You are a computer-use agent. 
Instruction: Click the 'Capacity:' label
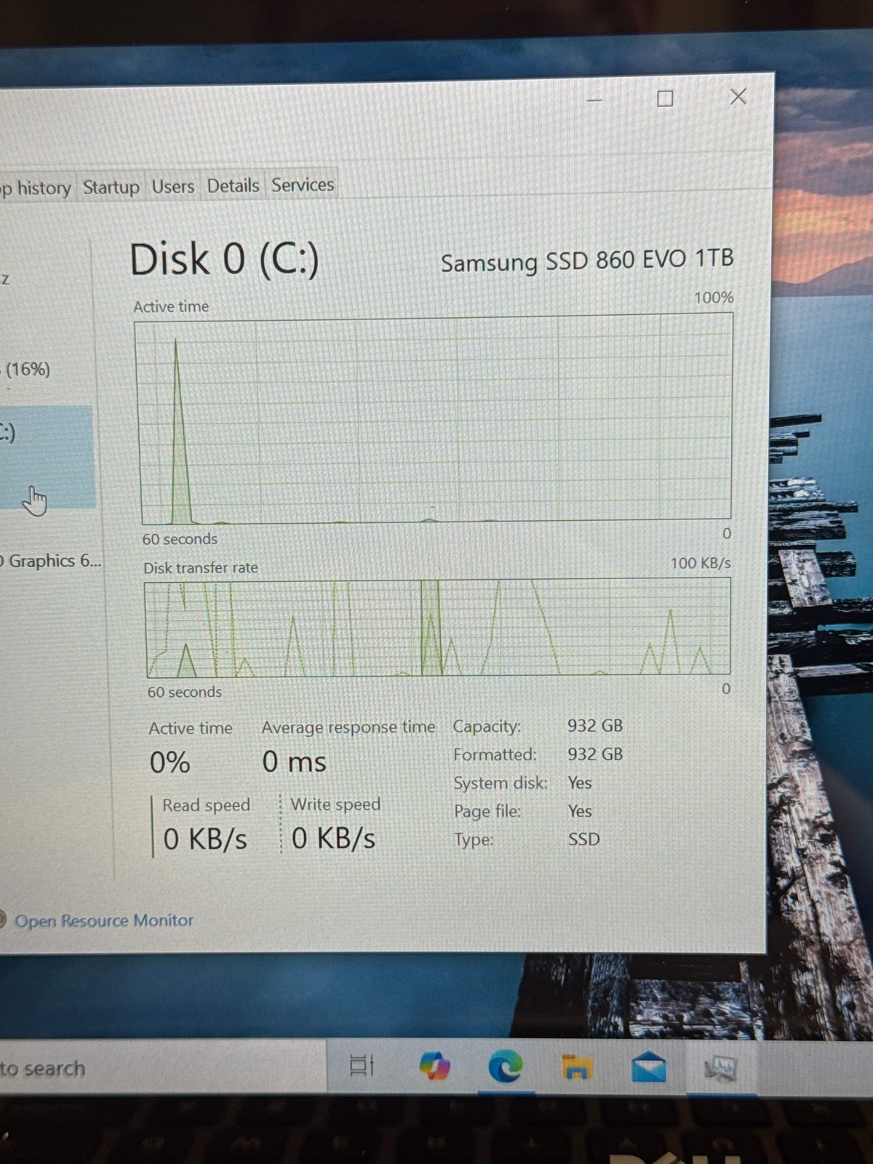pyautogui.click(x=487, y=726)
